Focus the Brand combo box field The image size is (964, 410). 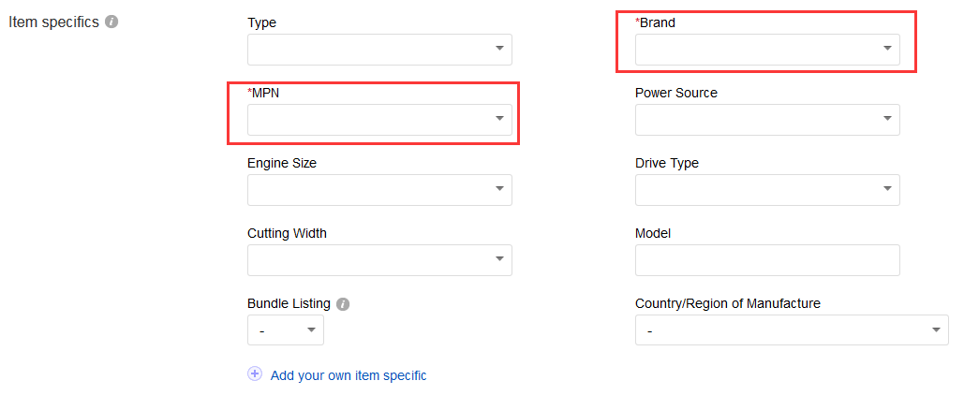767,50
